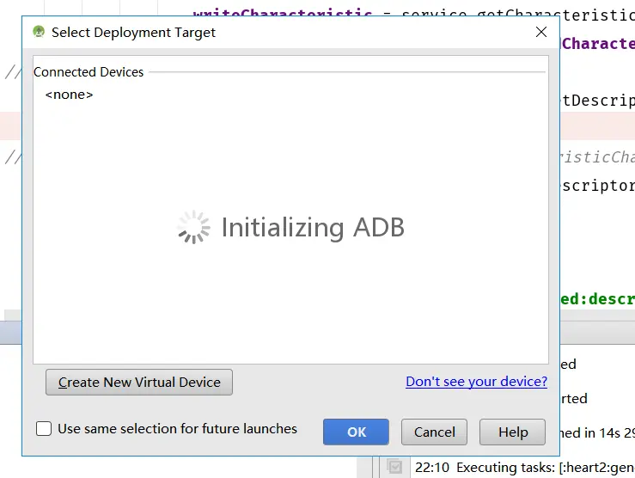Click Create New Virtual Device
635x478 pixels.
[x=139, y=382]
